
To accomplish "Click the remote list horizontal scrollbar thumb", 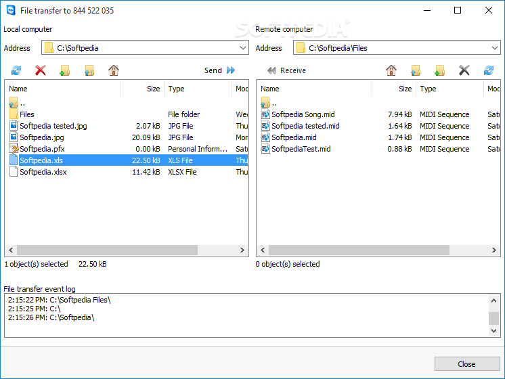I will pyautogui.click(x=359, y=250).
